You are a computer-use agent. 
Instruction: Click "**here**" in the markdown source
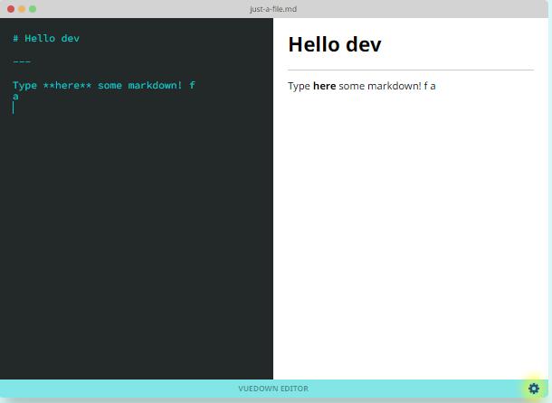click(x=67, y=85)
